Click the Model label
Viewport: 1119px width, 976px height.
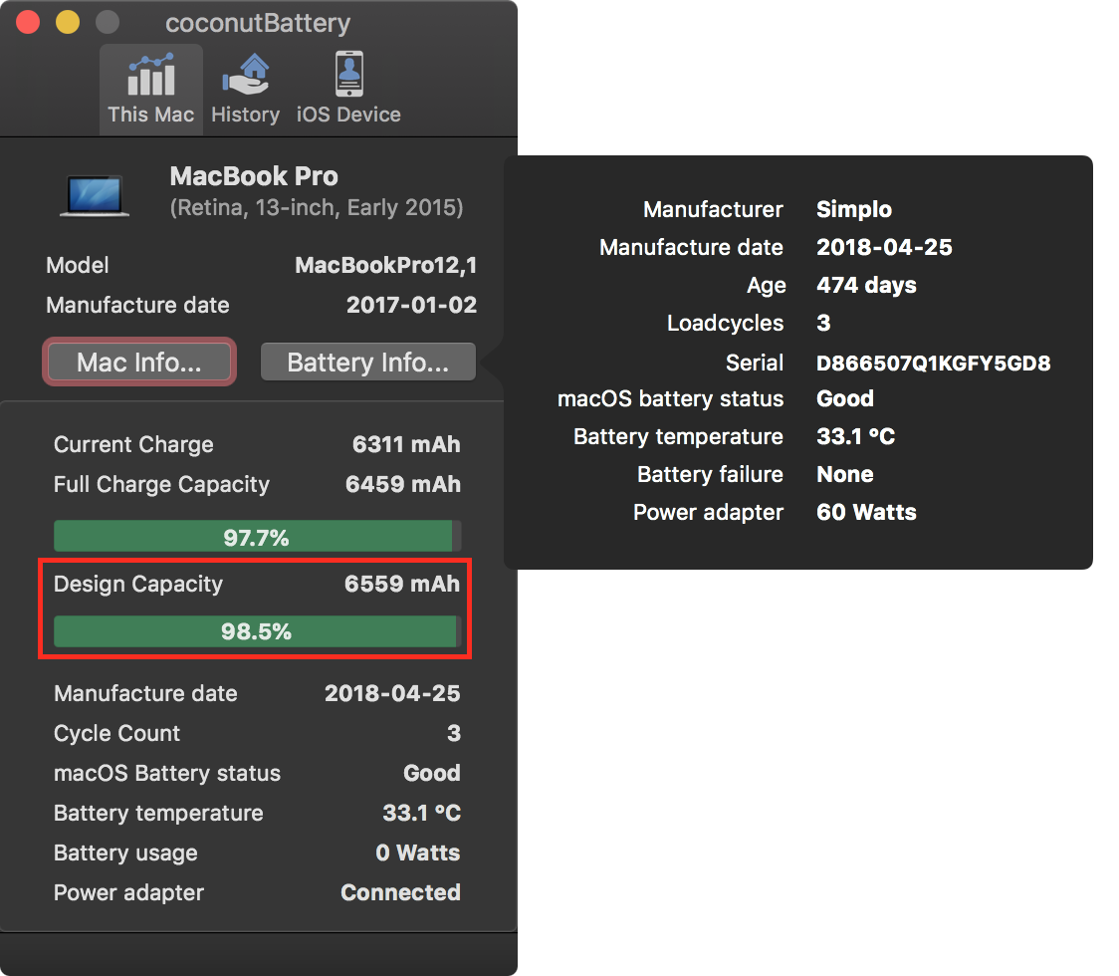click(x=78, y=266)
